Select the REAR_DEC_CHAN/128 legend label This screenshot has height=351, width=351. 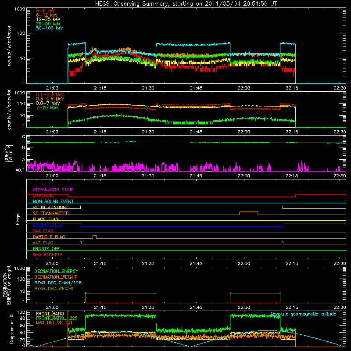pos(58,283)
